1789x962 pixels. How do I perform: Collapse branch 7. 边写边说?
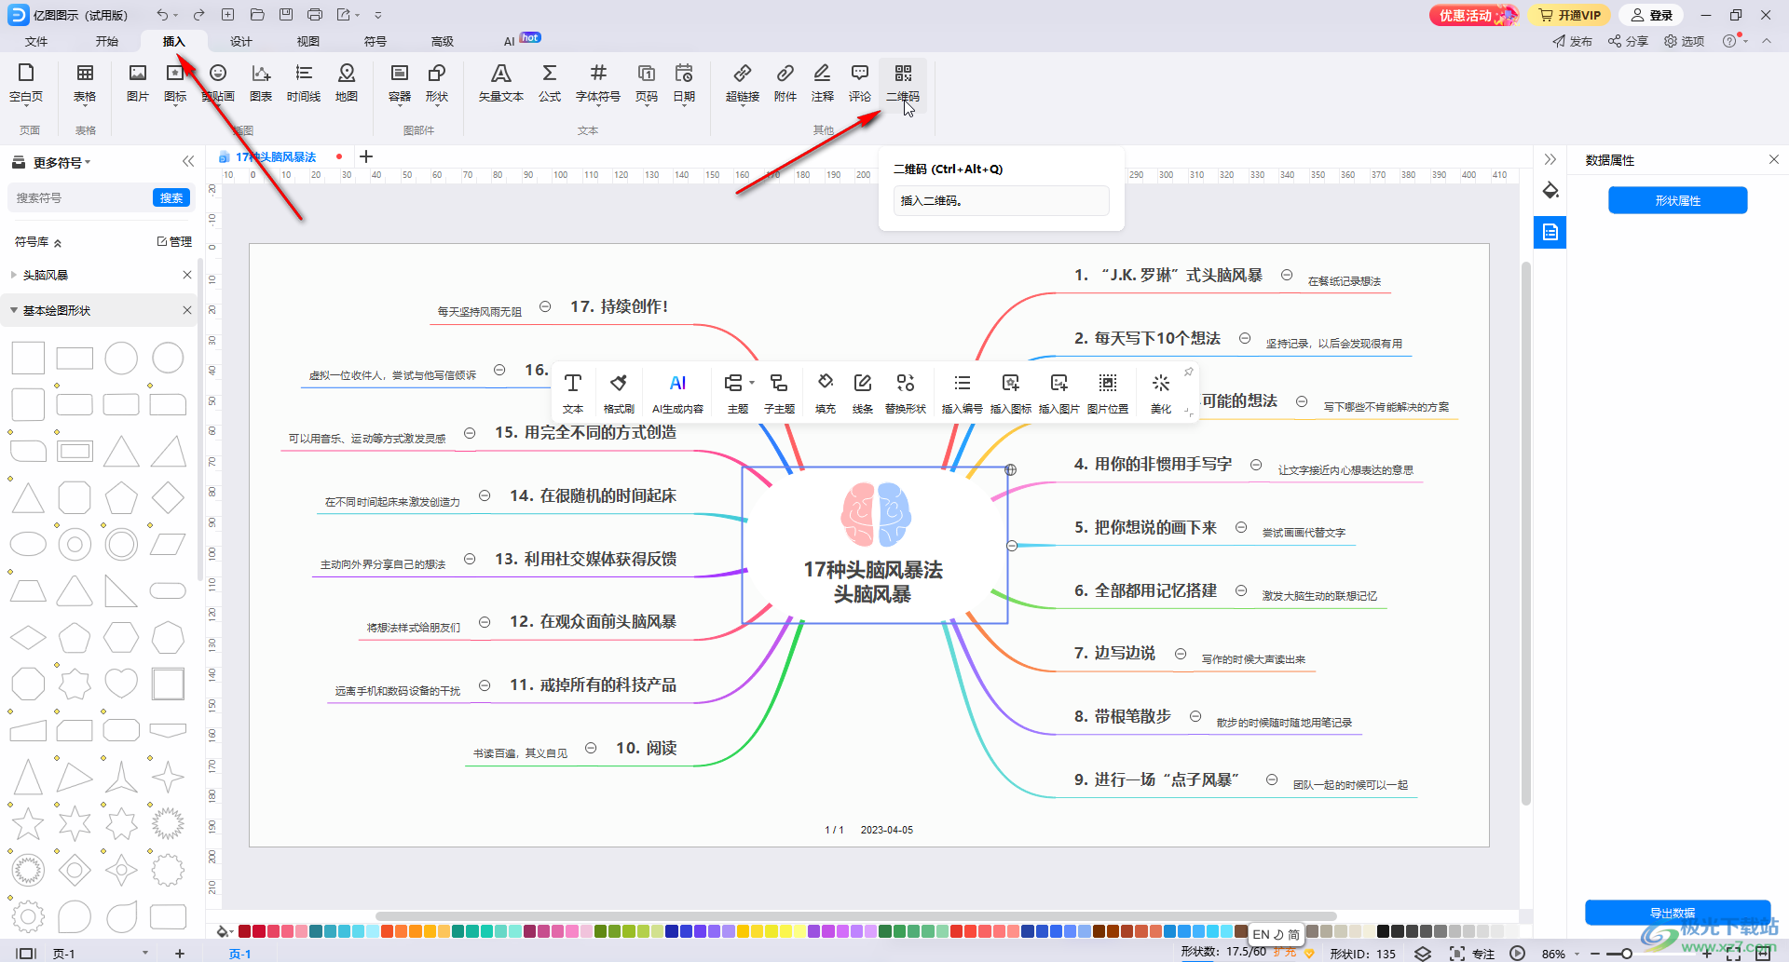1181,654
